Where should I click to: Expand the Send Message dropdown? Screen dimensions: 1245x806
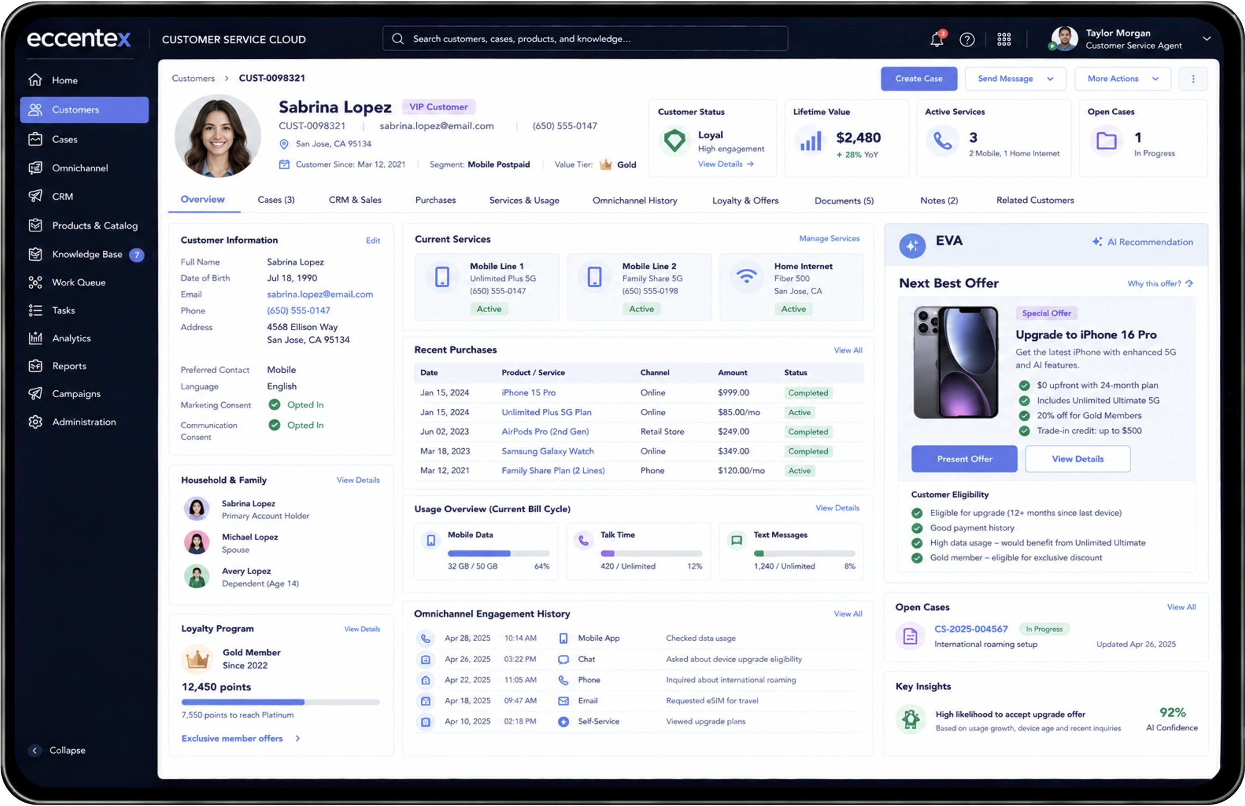tap(1050, 79)
